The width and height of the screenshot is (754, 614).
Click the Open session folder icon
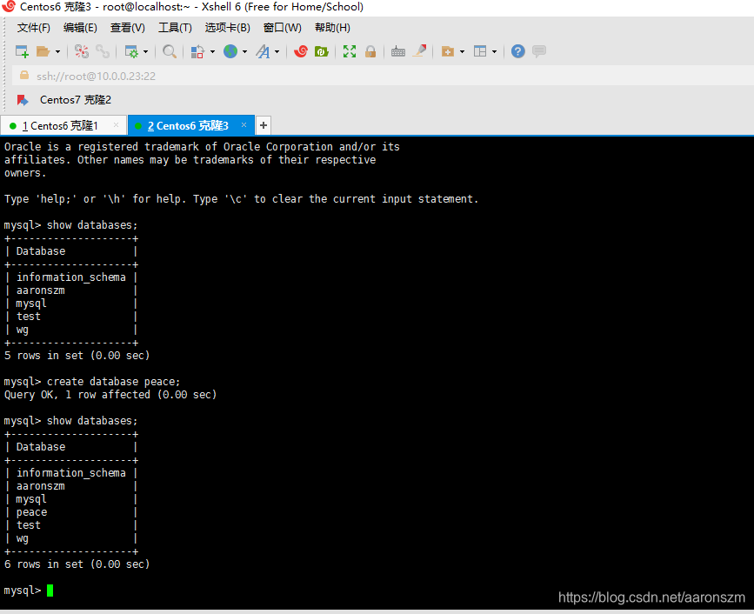tap(43, 51)
